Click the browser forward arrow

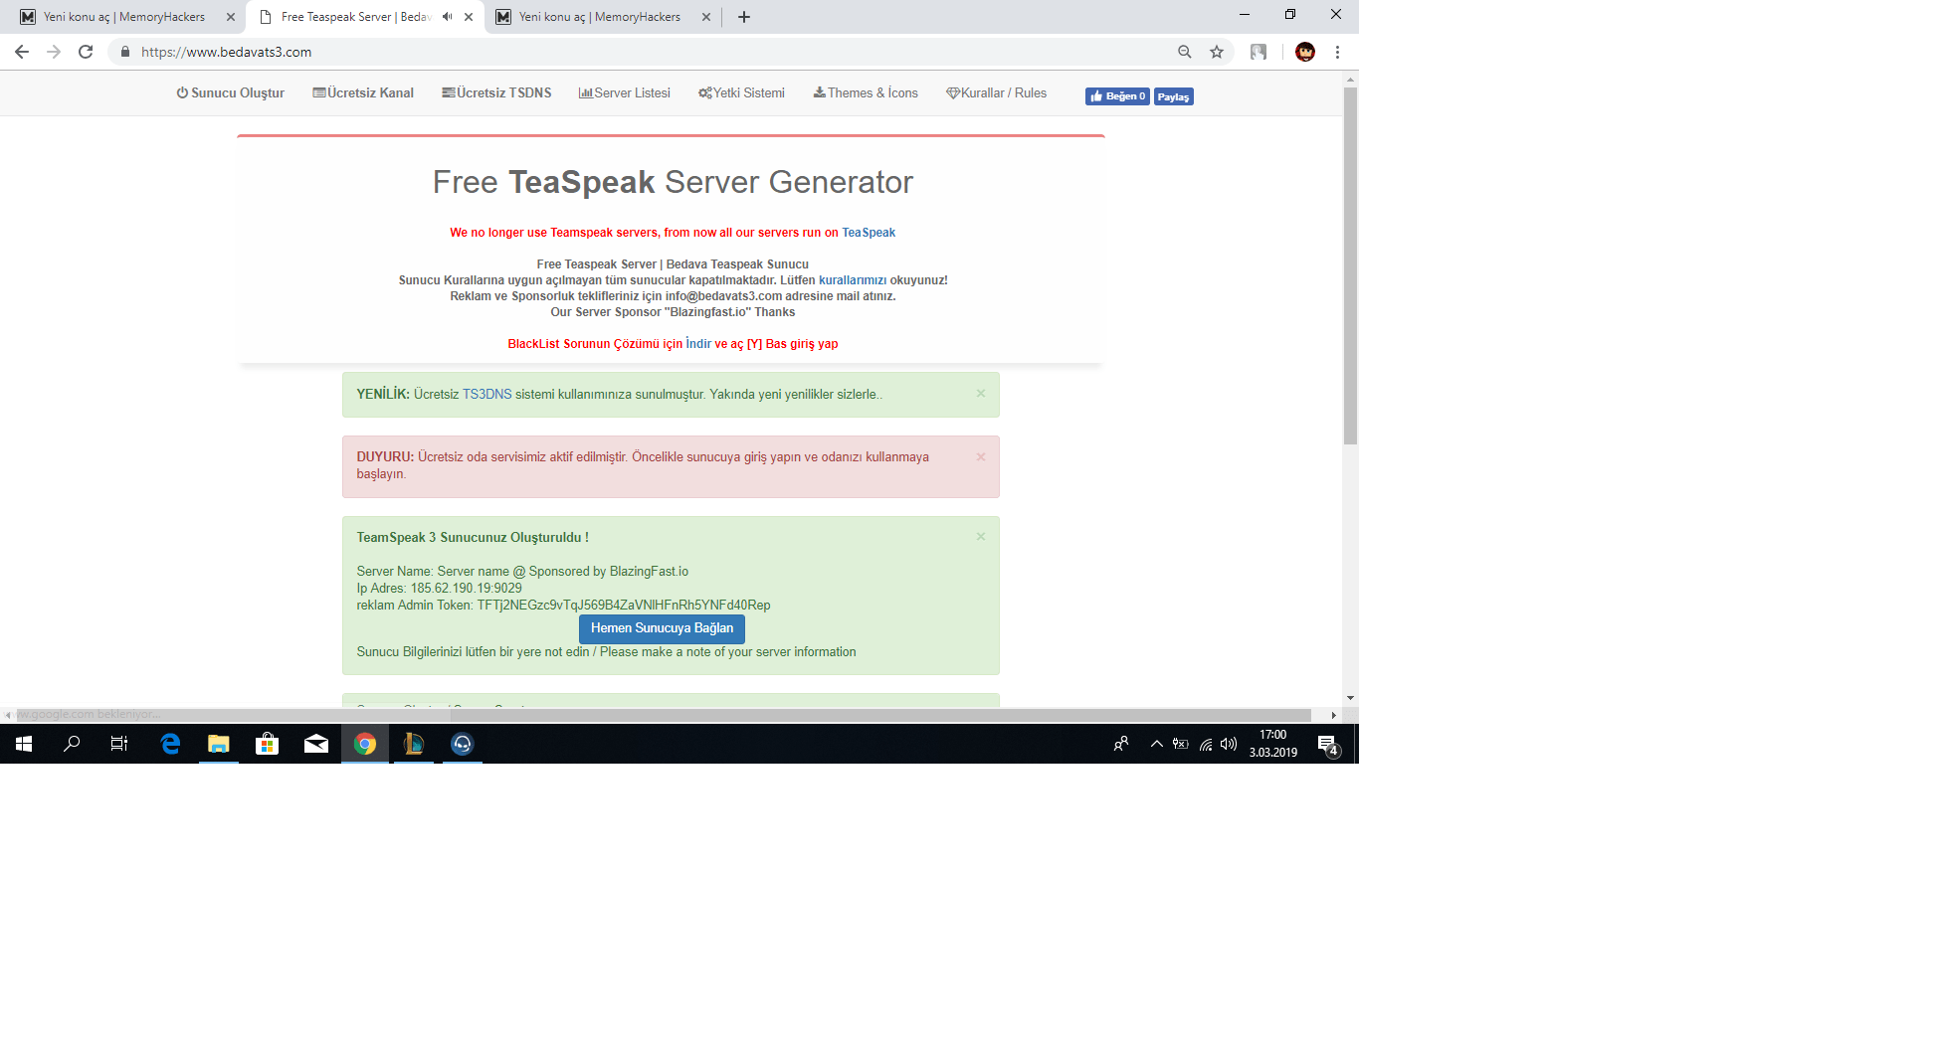[54, 52]
